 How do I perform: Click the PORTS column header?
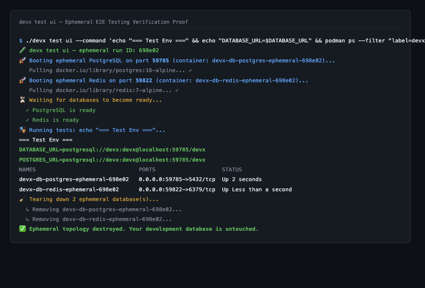[x=147, y=170]
